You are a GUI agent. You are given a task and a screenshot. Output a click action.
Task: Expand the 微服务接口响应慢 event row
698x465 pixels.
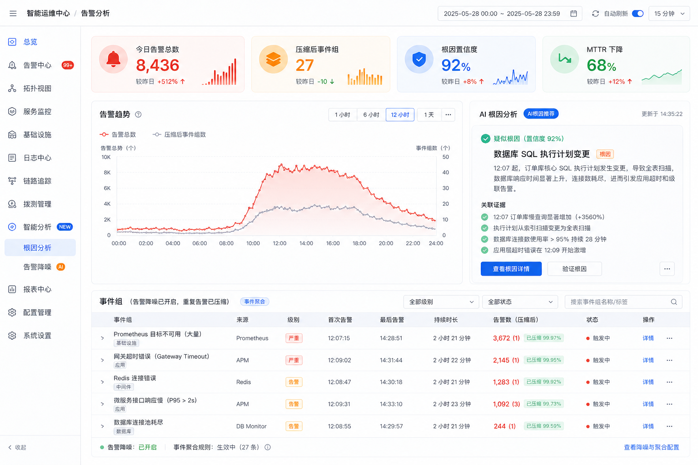click(x=102, y=404)
